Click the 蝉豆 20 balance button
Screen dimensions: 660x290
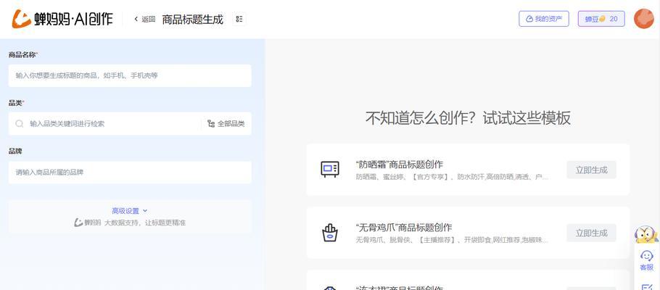point(601,19)
